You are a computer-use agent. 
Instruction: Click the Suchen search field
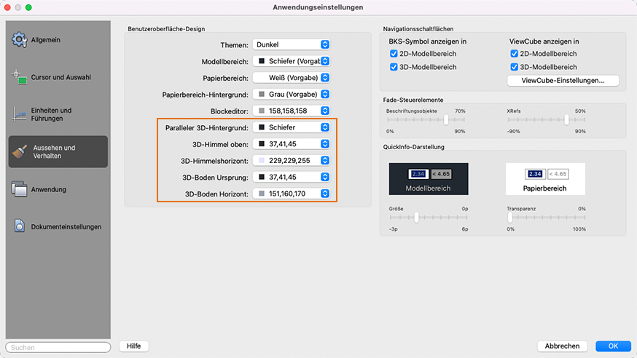pos(58,348)
